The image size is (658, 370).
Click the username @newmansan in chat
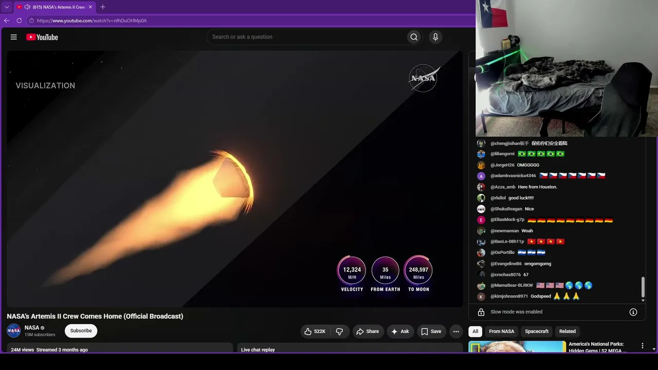[x=505, y=231]
